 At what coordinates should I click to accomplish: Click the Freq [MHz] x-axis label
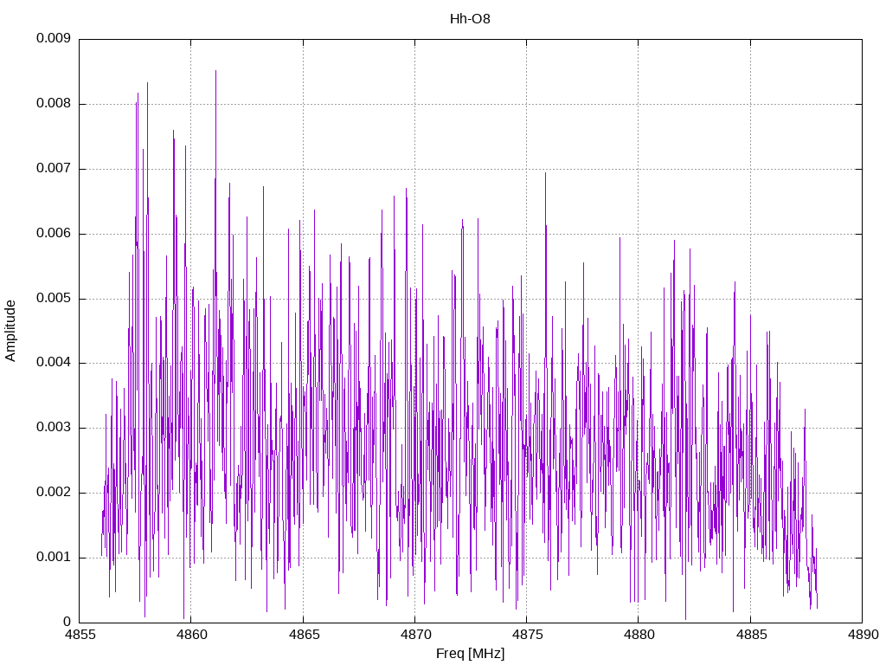(x=470, y=654)
